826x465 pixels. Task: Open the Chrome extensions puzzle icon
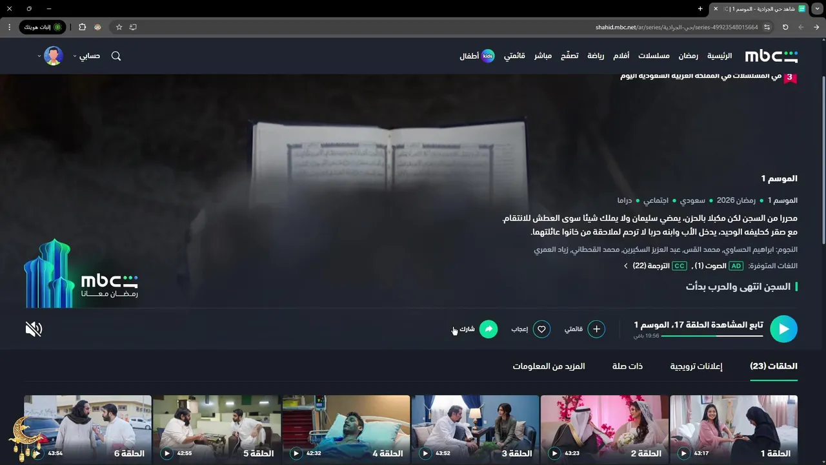82,27
